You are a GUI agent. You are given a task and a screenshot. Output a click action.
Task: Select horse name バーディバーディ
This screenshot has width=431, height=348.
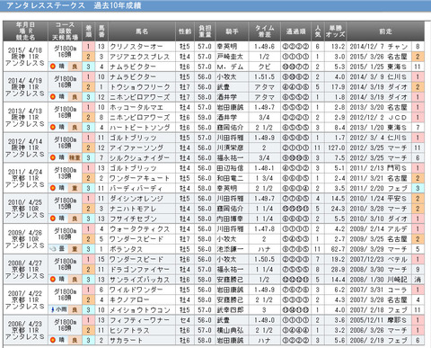136,188
